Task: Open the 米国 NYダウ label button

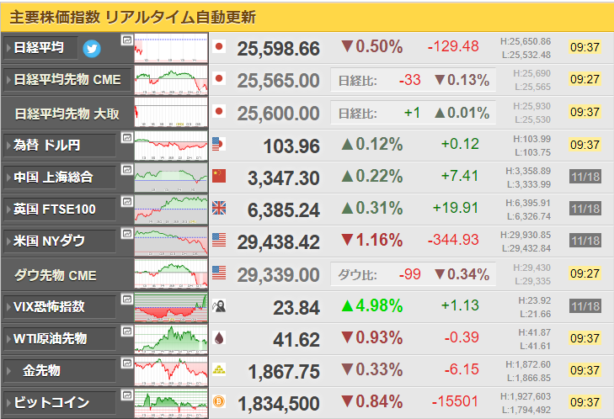Action: click(60, 241)
